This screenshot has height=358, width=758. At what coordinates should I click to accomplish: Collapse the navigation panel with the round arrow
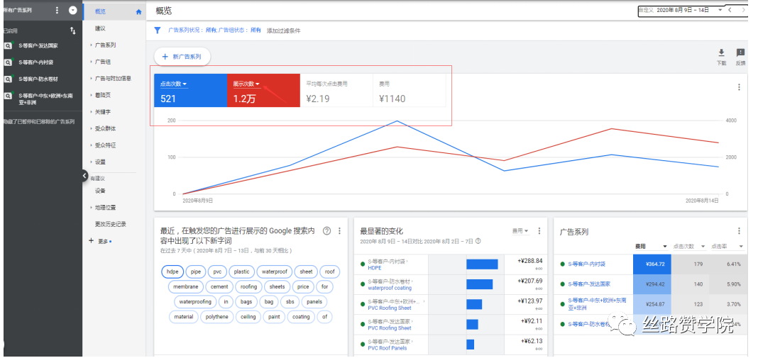point(85,175)
